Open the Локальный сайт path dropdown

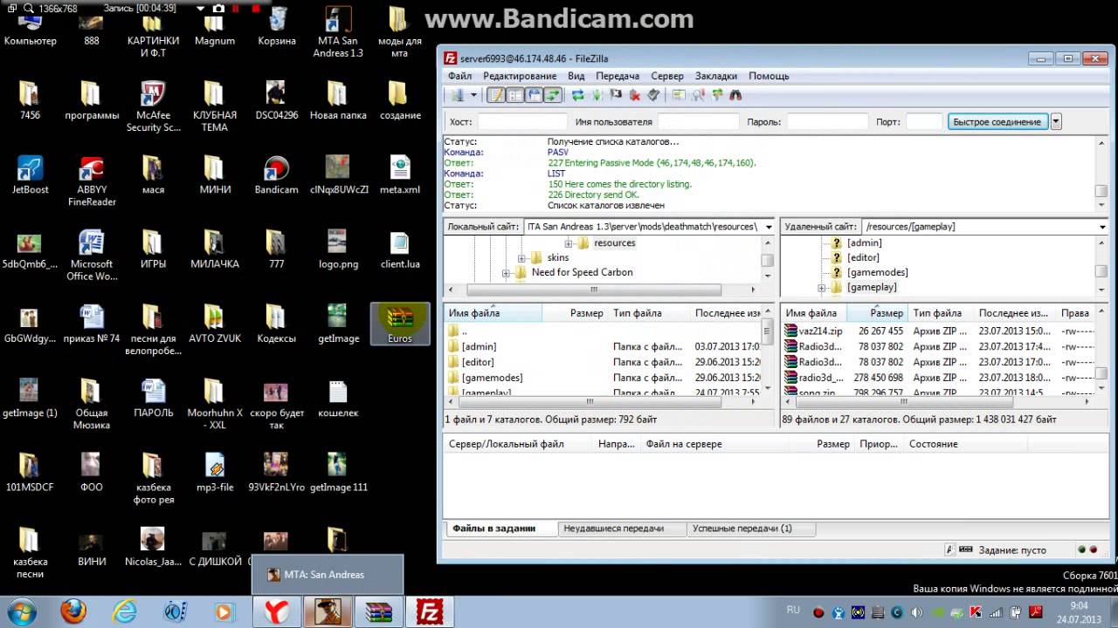[x=769, y=227]
